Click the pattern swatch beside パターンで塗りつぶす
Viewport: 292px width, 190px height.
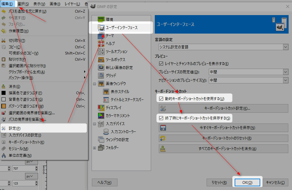point(3,106)
